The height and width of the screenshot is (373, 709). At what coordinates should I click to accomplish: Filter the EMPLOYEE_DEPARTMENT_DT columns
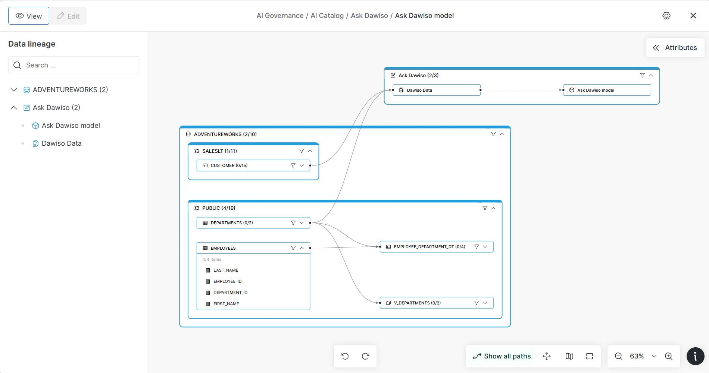[477, 247]
